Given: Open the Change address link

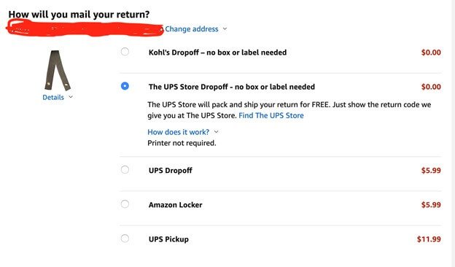Looking at the screenshot, I should coord(192,29).
